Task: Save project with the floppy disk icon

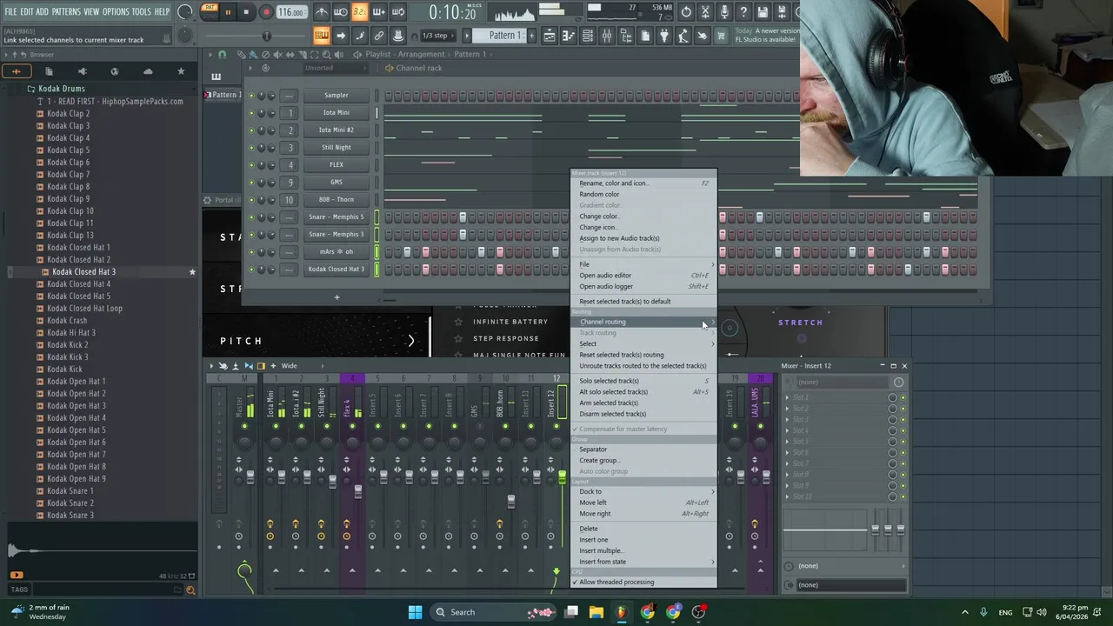Action: tap(763, 12)
